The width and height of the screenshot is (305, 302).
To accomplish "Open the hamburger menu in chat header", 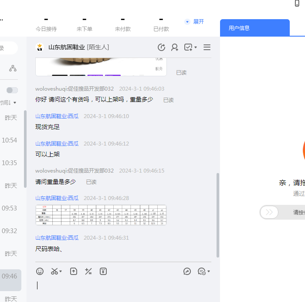I will click(x=207, y=47).
